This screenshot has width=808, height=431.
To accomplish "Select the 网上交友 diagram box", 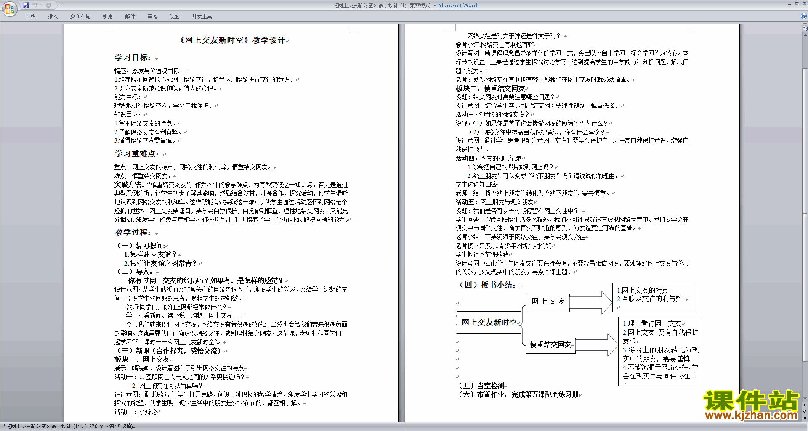I will (548, 302).
